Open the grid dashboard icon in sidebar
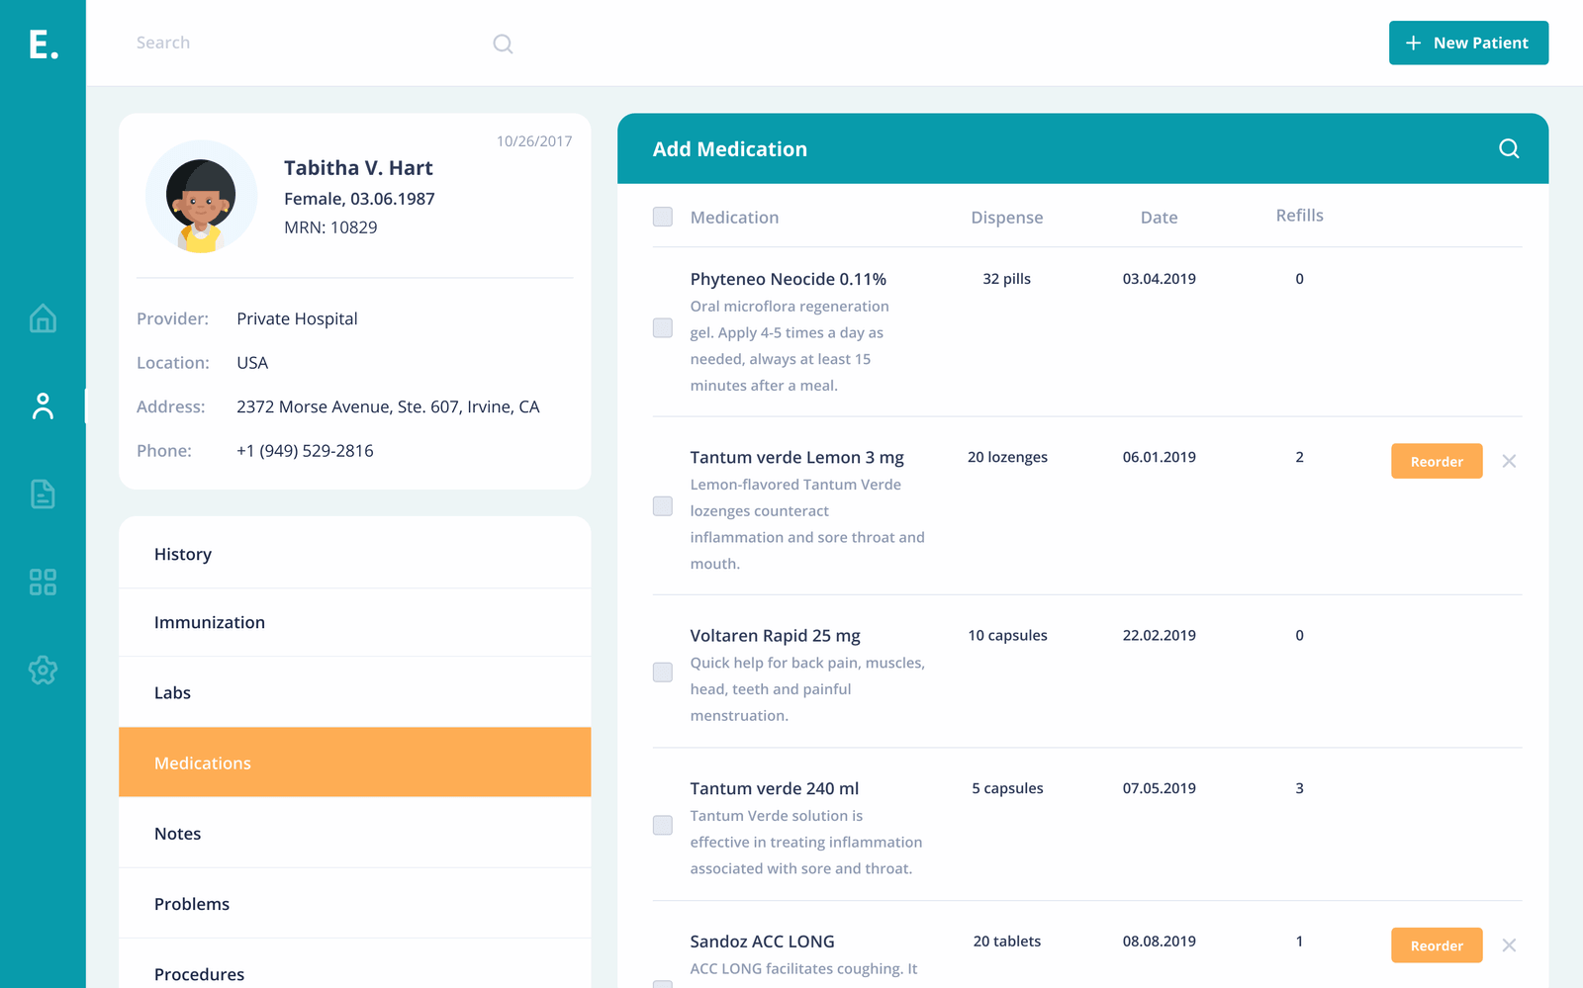The image size is (1583, 988). point(43,582)
